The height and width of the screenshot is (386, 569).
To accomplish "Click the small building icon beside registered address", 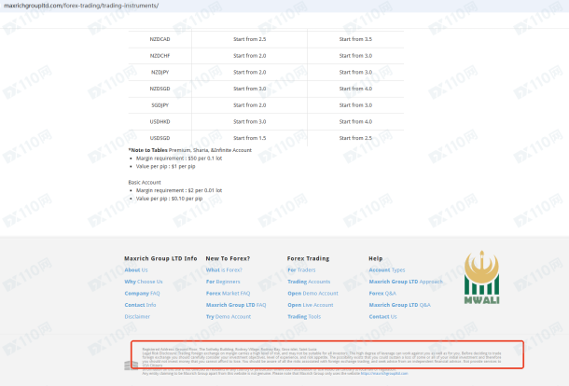I will (x=131, y=365).
